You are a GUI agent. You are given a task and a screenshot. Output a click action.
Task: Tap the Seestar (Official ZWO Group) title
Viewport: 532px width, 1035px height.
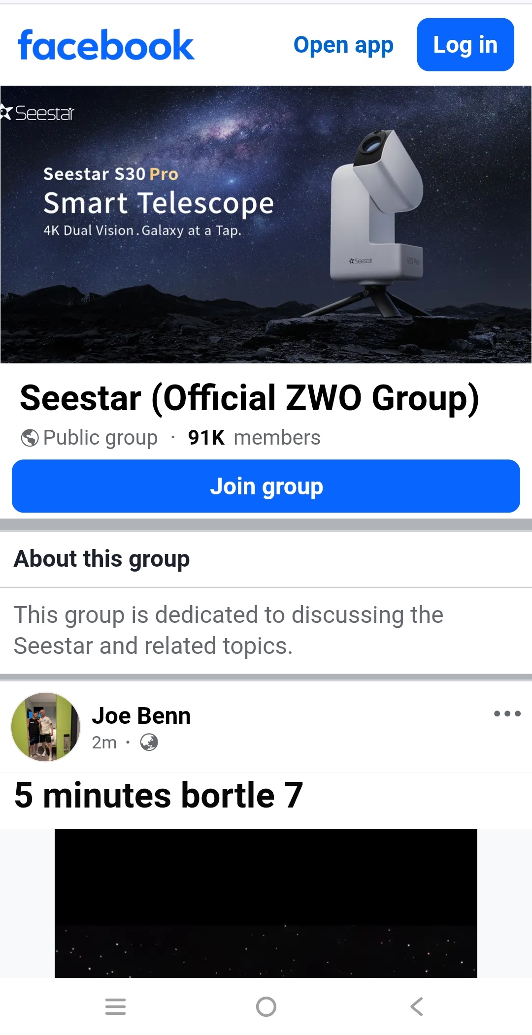[249, 398]
